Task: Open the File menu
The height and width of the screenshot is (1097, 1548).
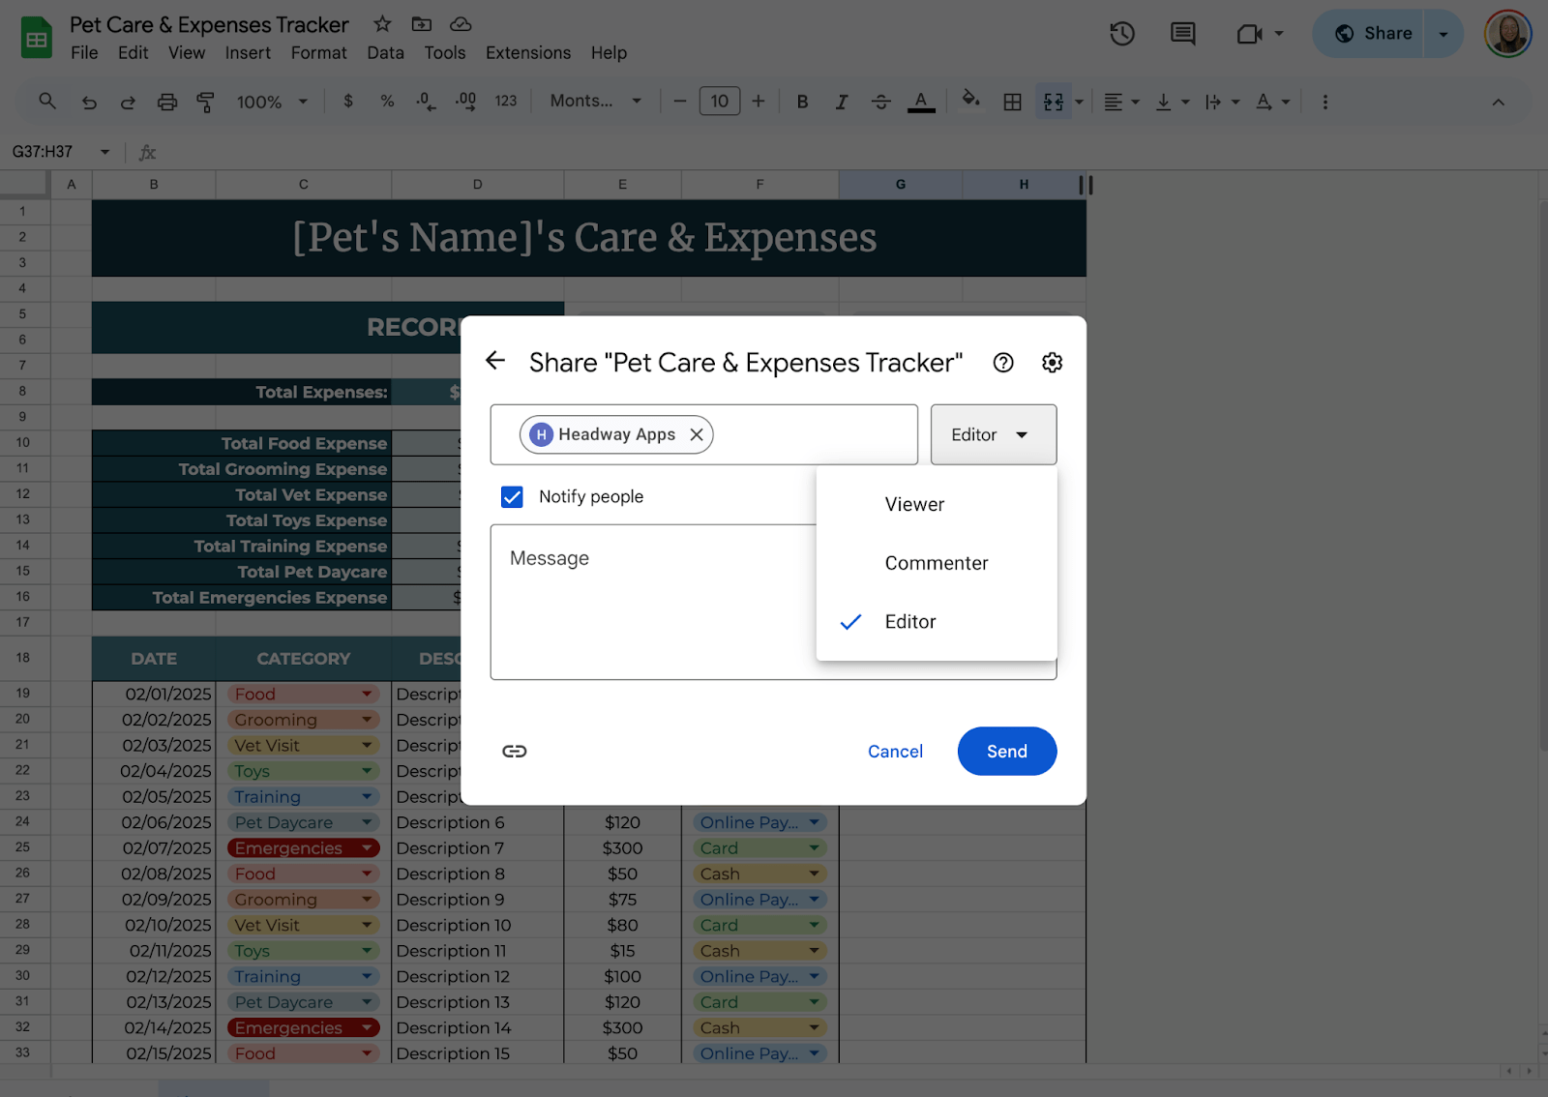Action: [84, 52]
